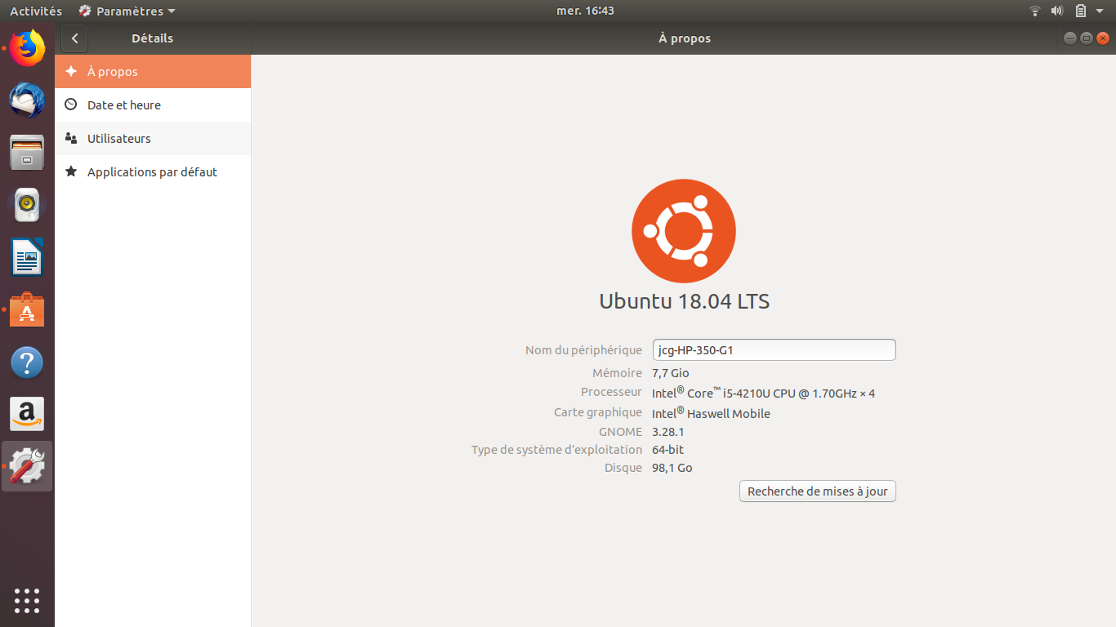Click Activités in the top bar

click(x=36, y=11)
